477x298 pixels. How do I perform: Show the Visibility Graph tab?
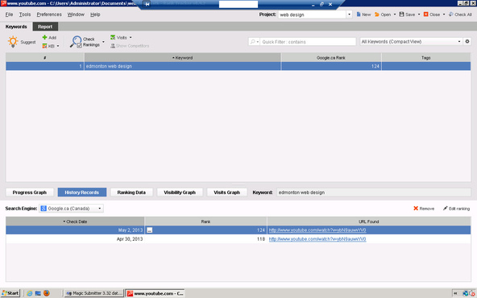coord(180,192)
